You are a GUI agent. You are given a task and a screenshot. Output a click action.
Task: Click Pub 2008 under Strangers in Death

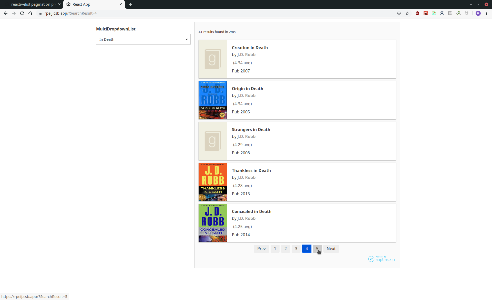tap(241, 153)
